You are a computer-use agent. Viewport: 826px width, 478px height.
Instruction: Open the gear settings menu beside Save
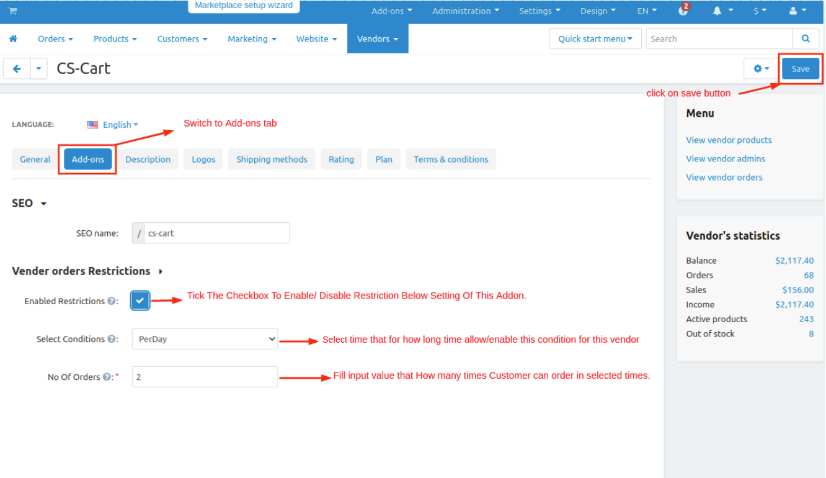point(761,68)
